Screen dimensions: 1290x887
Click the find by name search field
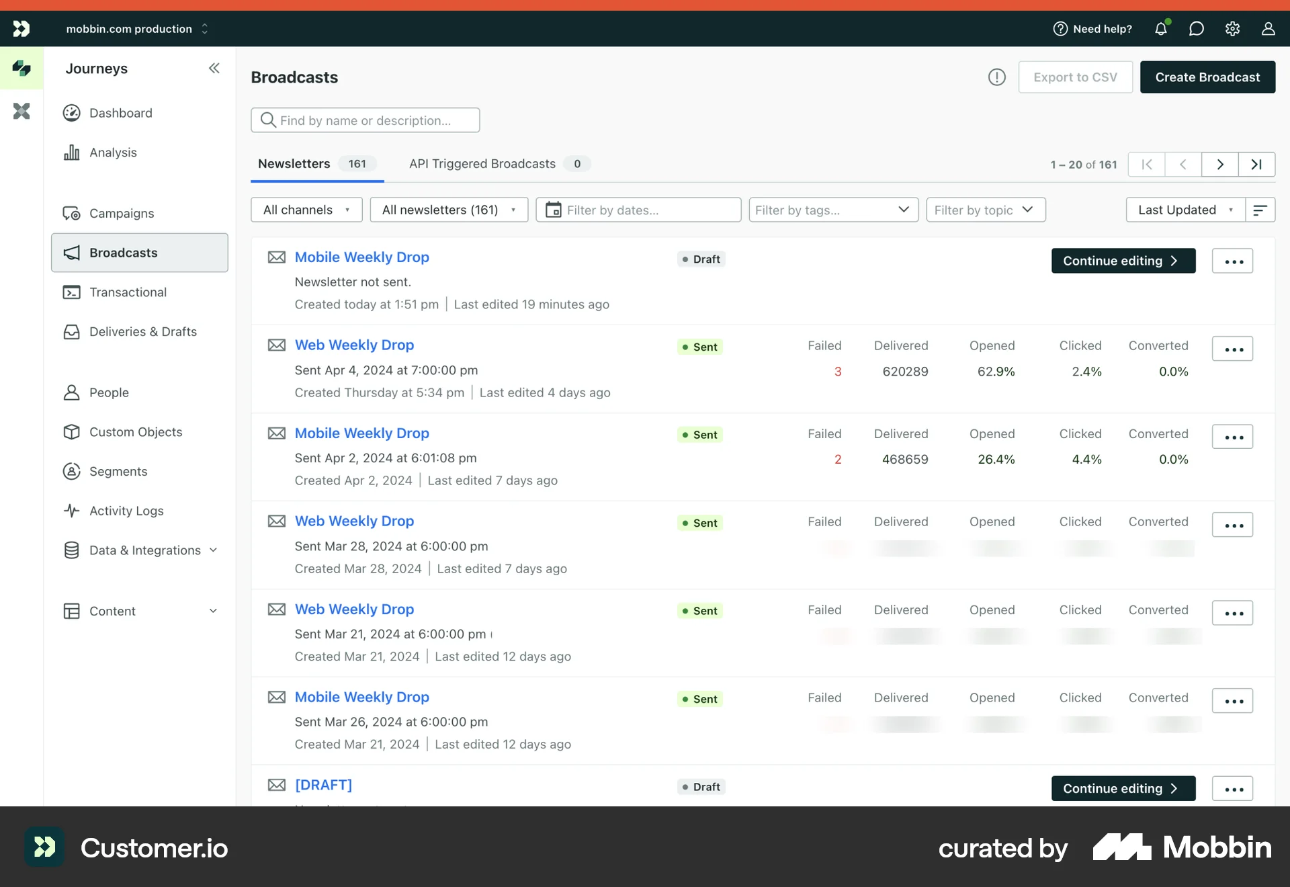click(x=365, y=120)
